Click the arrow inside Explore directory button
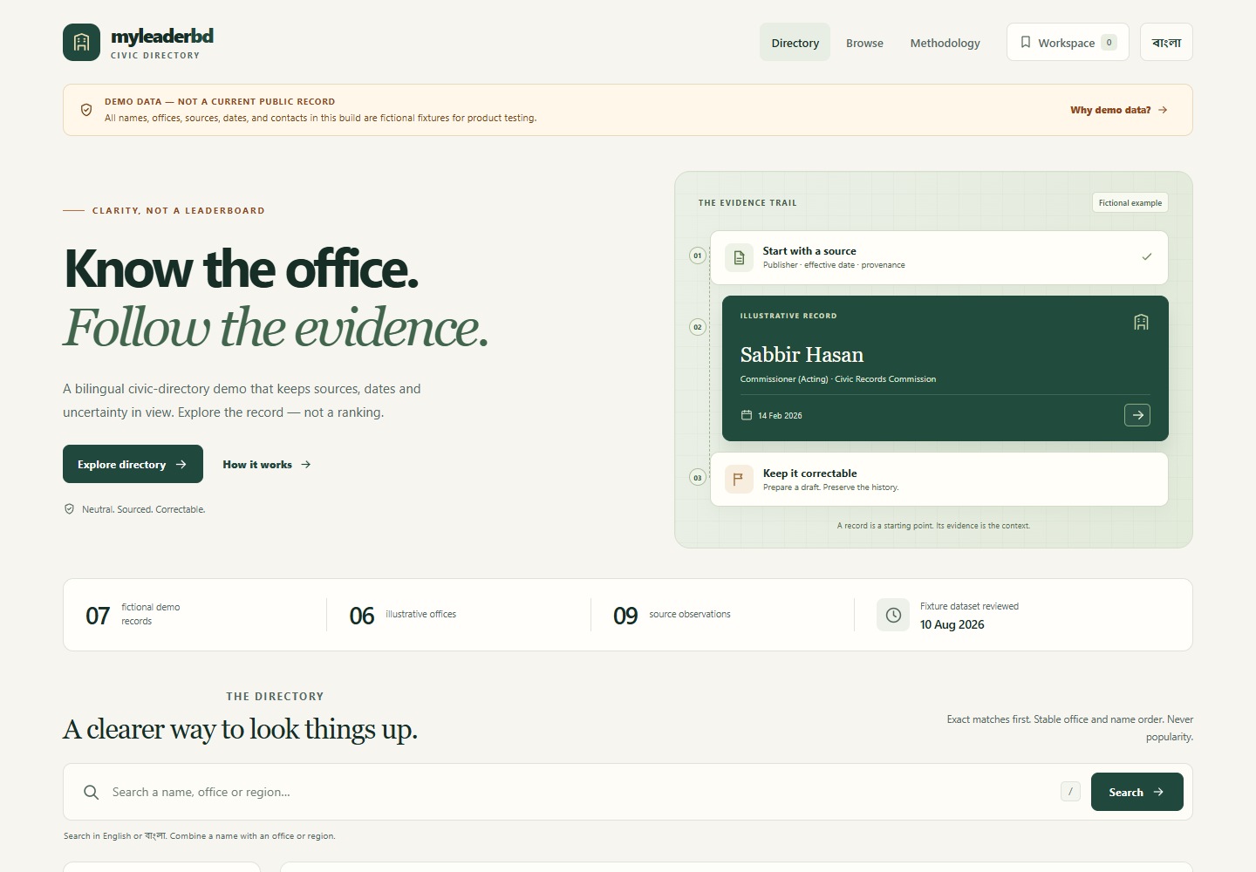This screenshot has width=1256, height=872. (x=181, y=464)
